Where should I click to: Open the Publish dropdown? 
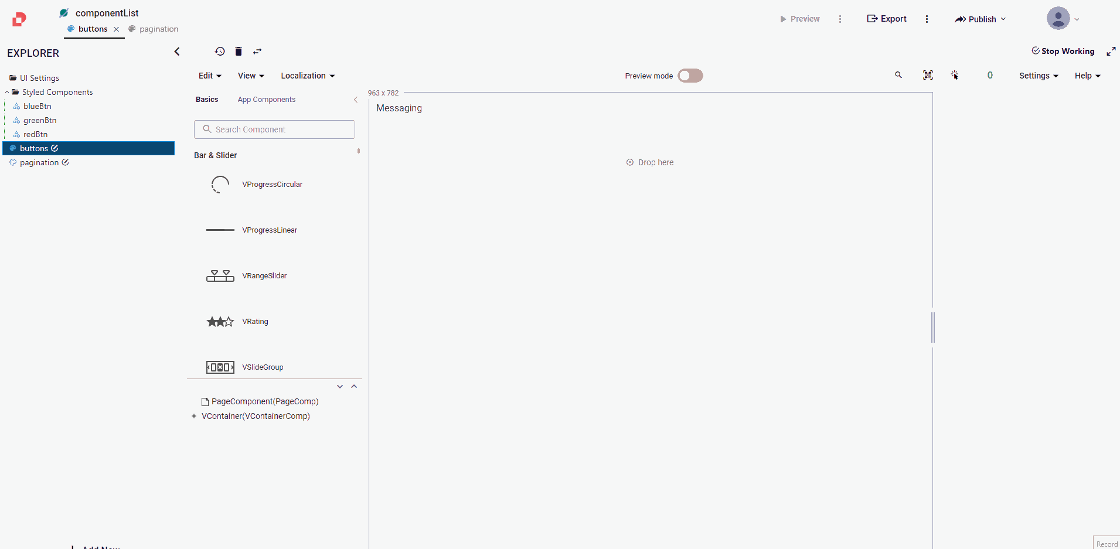(981, 19)
